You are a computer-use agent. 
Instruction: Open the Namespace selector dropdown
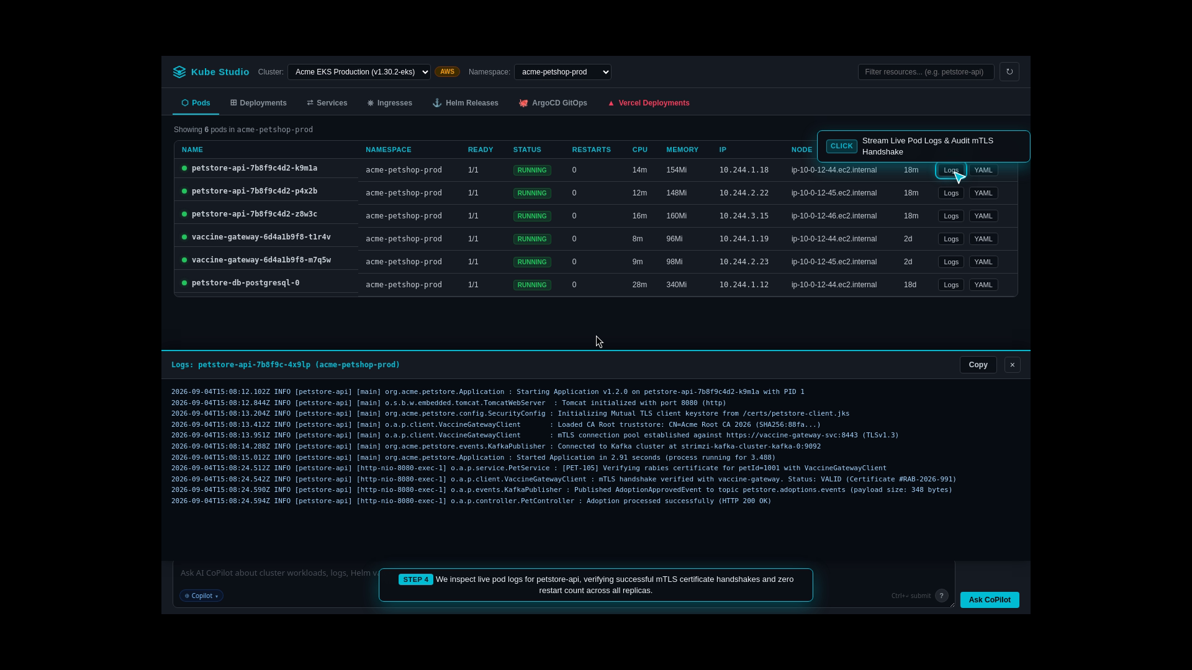[562, 72]
